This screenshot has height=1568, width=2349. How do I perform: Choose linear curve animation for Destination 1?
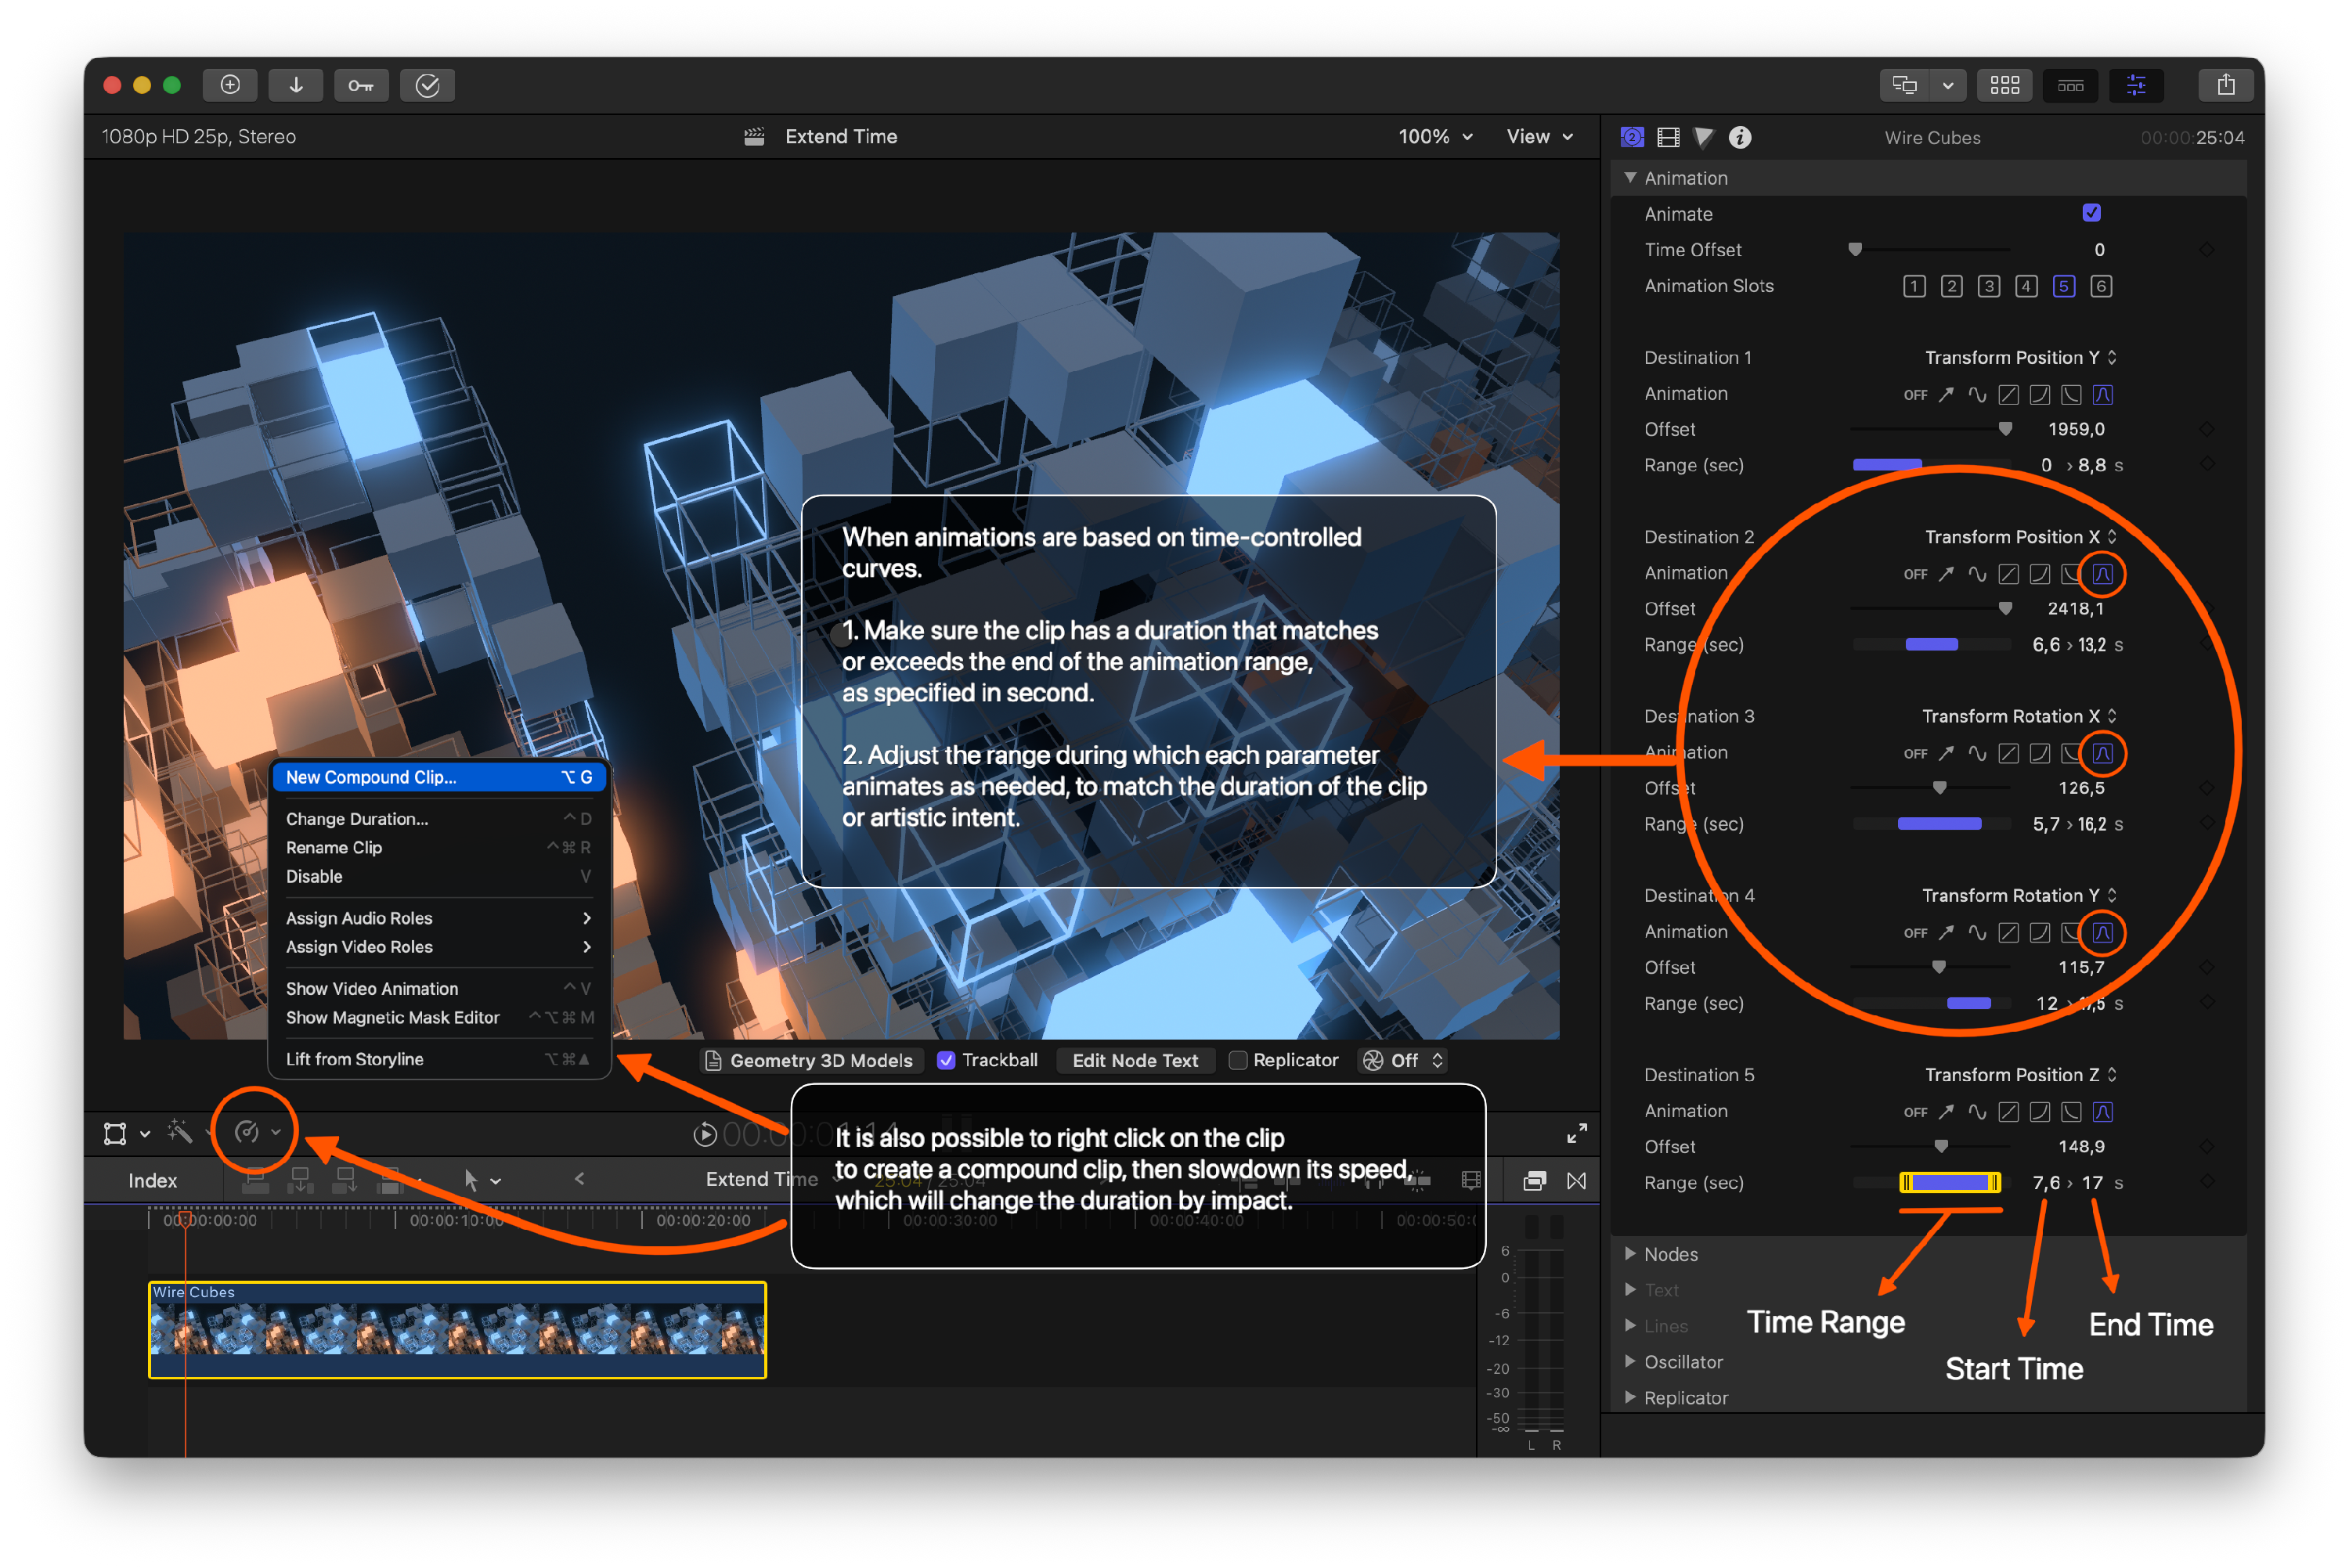point(2008,394)
